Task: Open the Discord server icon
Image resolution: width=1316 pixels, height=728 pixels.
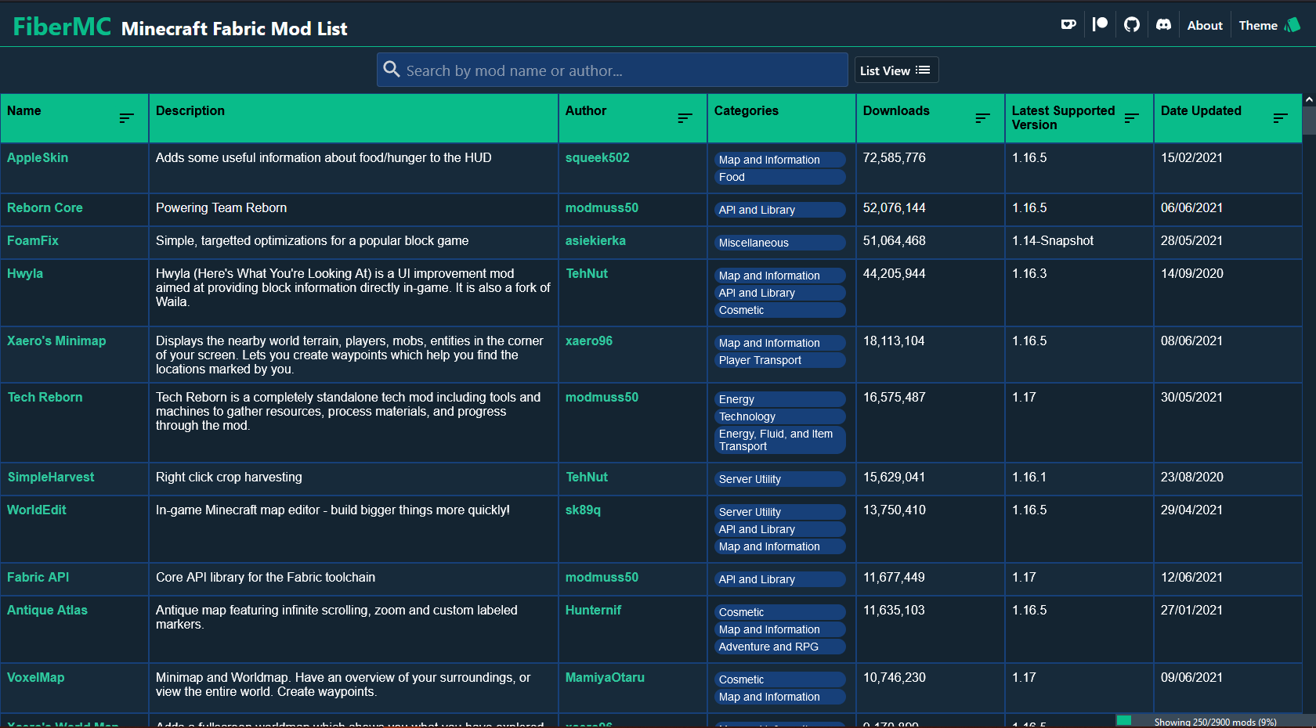Action: pyautogui.click(x=1163, y=25)
